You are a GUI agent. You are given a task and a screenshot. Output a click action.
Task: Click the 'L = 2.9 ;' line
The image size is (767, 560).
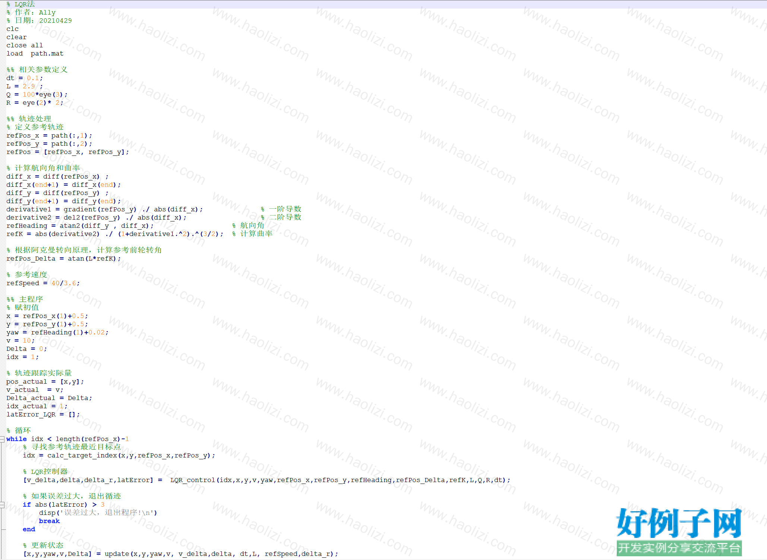(25, 86)
